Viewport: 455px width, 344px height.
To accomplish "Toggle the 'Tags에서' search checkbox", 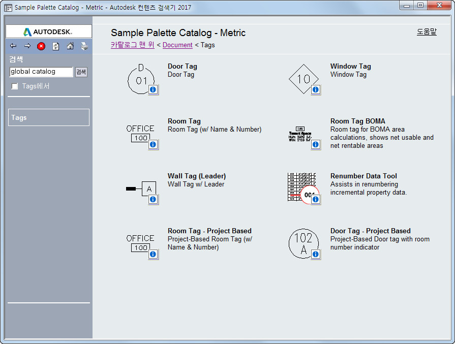I will [x=15, y=86].
